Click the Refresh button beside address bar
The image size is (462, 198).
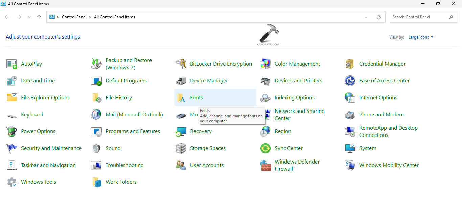379,17
